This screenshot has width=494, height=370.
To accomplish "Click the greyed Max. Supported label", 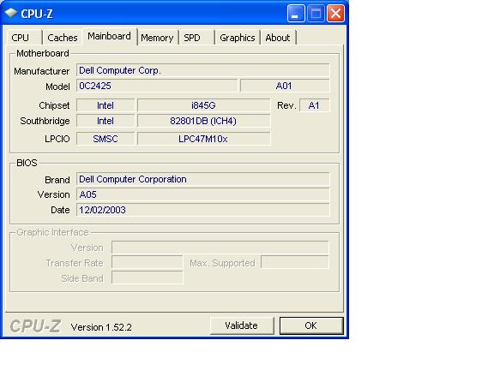I will tap(222, 263).
